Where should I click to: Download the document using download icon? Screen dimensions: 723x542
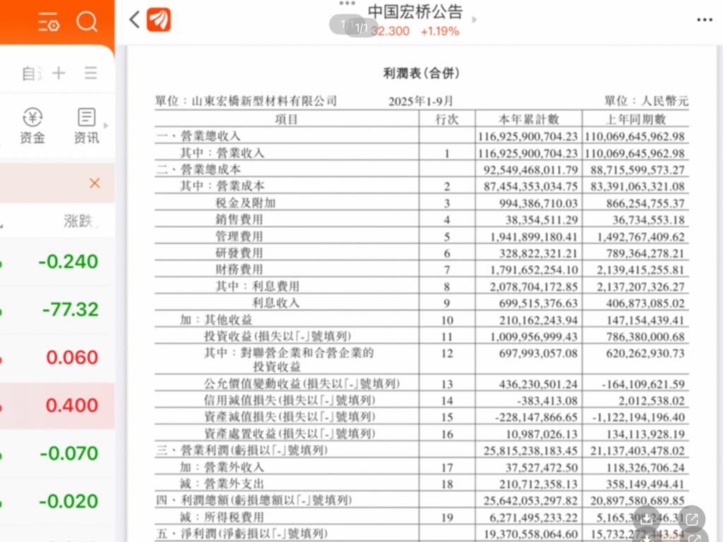647,519
